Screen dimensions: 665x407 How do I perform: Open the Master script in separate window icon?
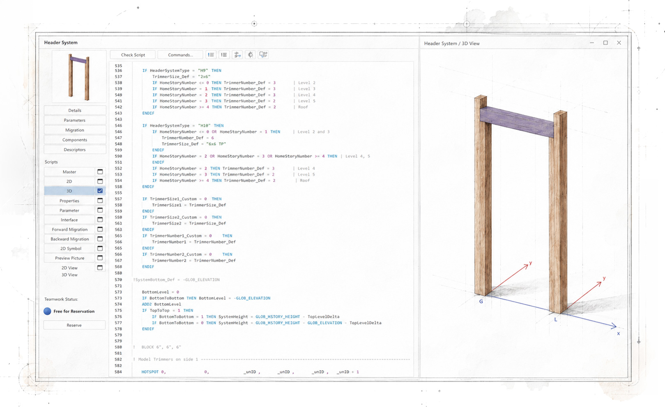coord(100,171)
